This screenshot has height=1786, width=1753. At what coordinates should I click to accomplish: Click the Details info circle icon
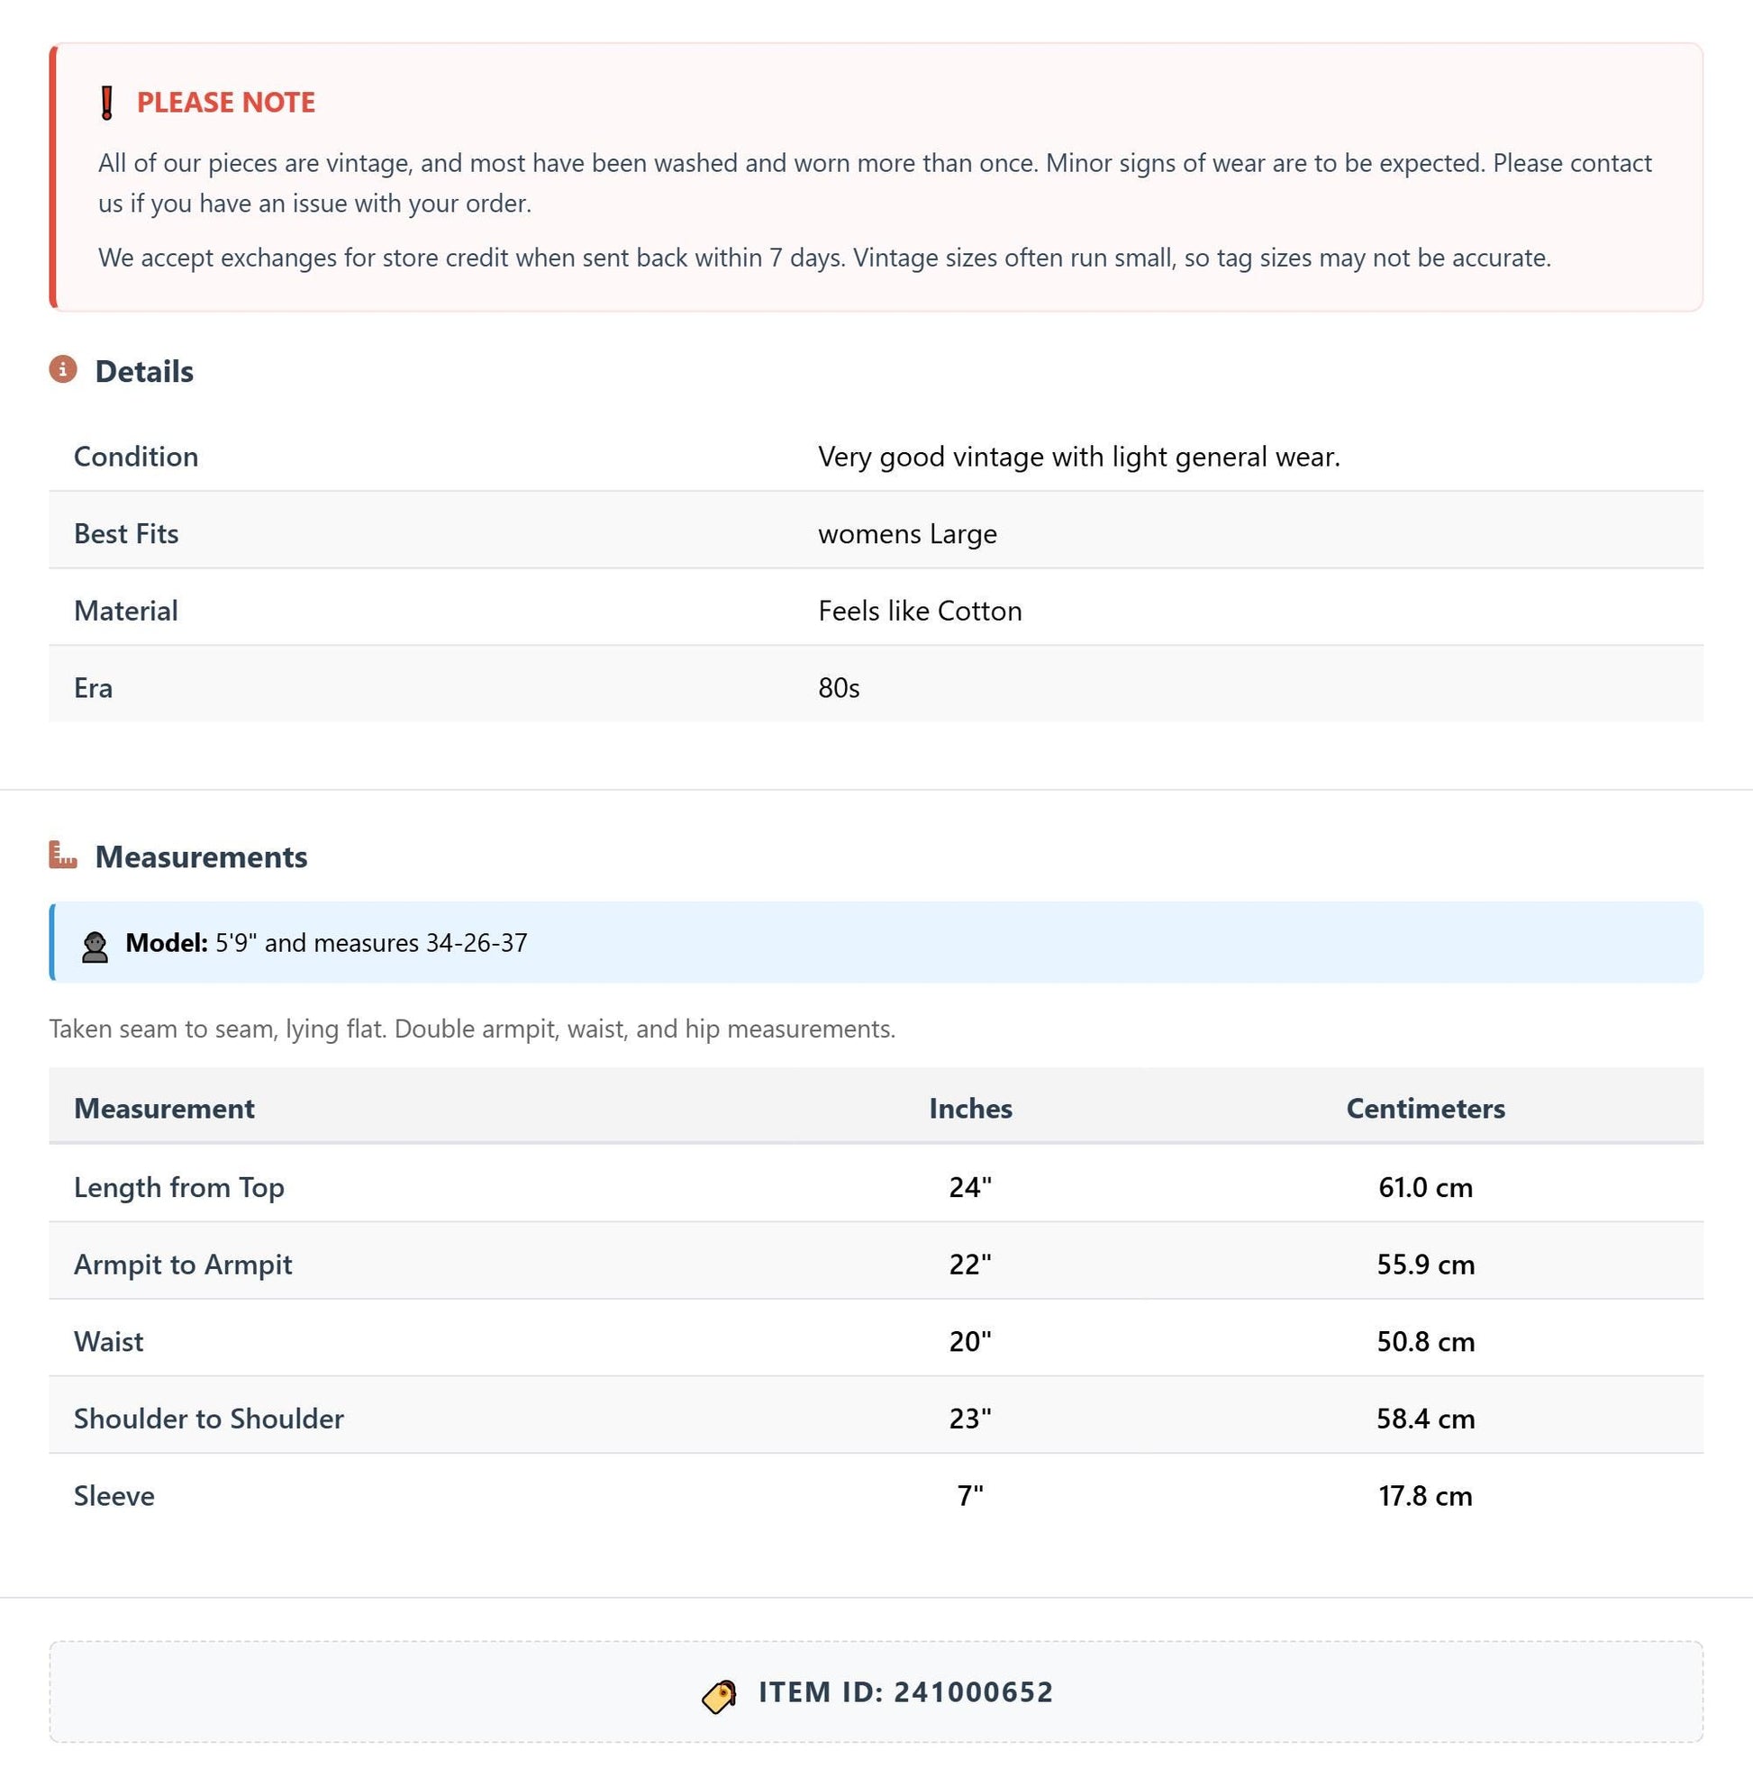click(63, 370)
